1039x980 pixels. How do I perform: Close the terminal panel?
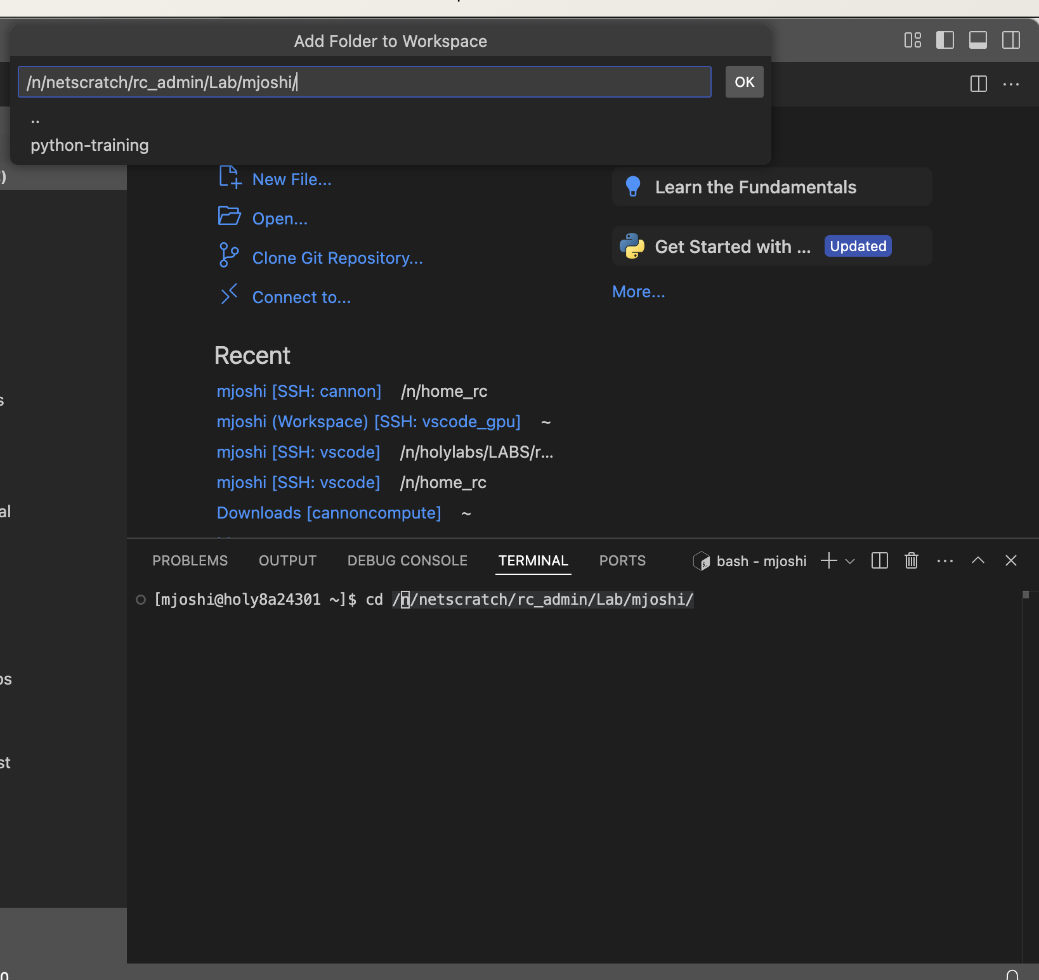1010,560
